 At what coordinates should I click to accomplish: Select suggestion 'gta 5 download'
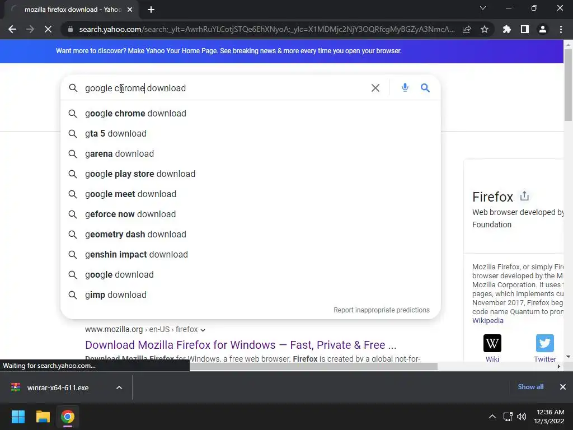[250, 133]
